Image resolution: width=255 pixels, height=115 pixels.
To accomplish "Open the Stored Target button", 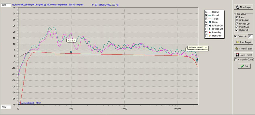I will click(x=244, y=49).
